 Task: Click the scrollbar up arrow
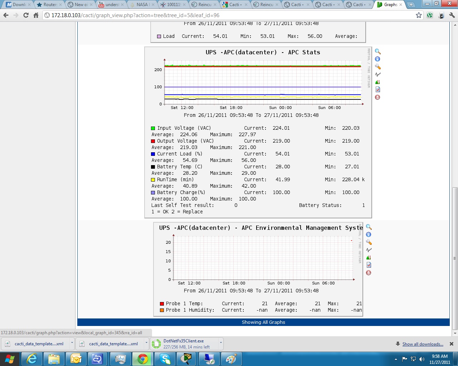[455, 25]
